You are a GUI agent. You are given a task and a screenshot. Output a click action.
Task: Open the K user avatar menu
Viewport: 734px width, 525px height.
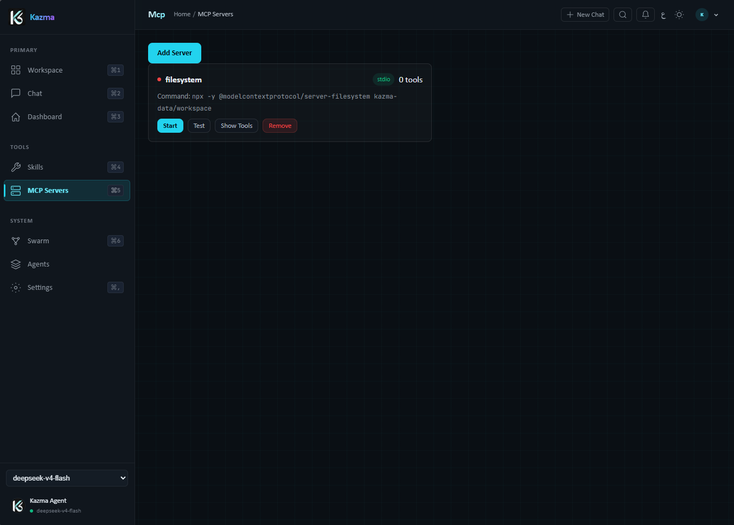click(702, 15)
